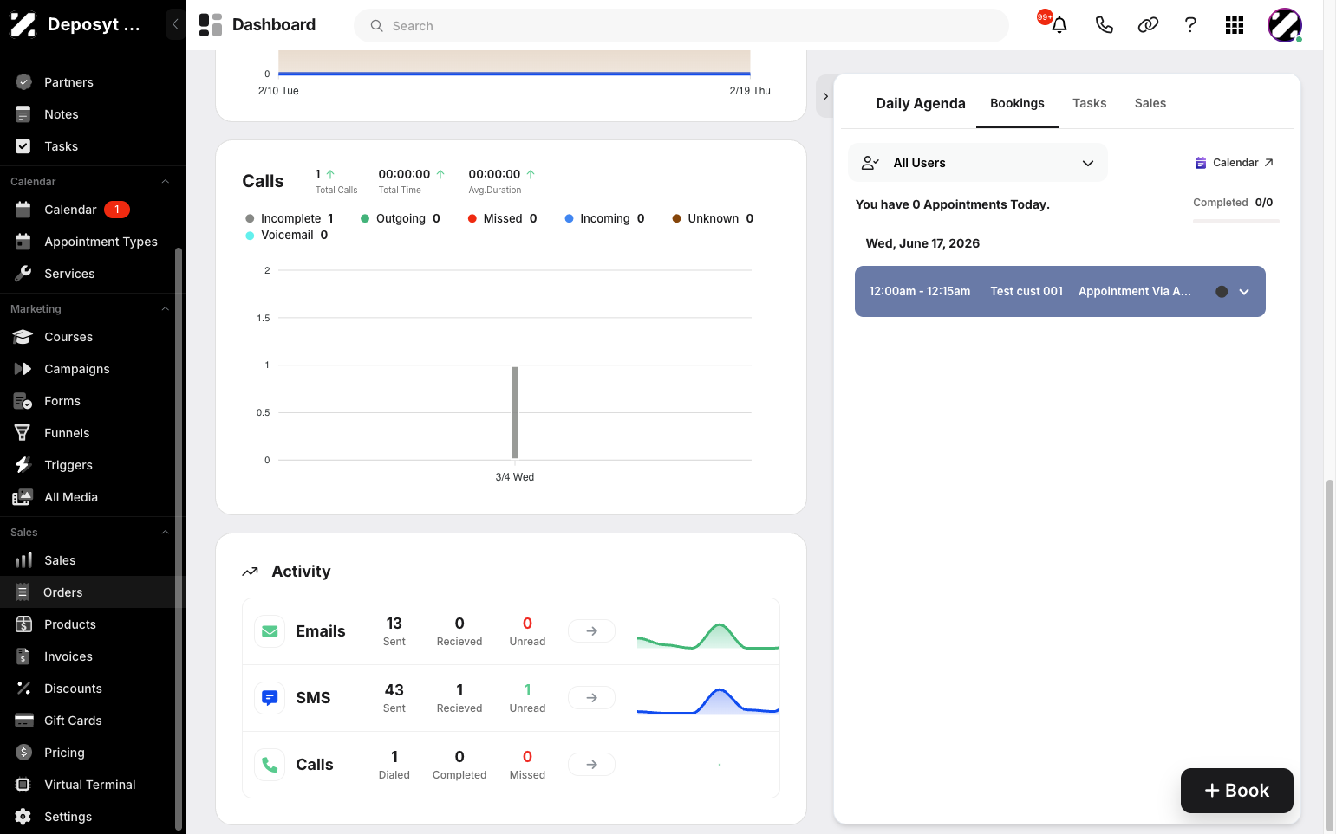
Task: Click the Gift Cards icon in sidebar
Action: [23, 721]
